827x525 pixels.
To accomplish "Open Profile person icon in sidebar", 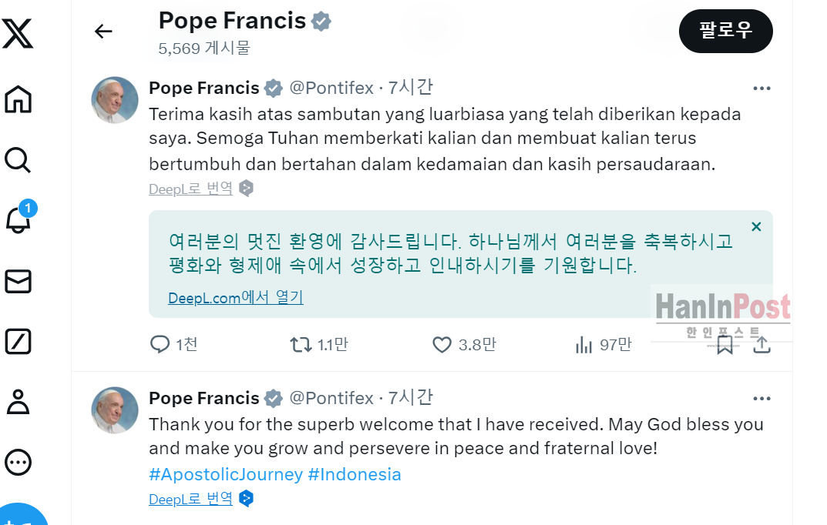I will coord(18,402).
